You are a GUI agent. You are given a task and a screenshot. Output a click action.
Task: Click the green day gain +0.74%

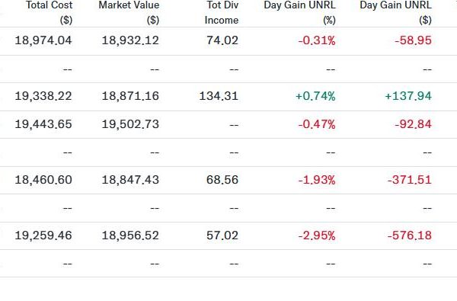[x=315, y=96]
